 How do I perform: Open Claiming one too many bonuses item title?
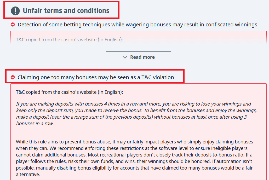click(x=96, y=77)
